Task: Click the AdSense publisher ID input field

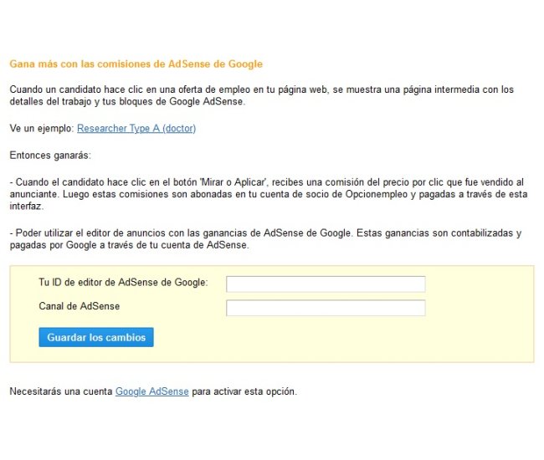Action: point(326,284)
